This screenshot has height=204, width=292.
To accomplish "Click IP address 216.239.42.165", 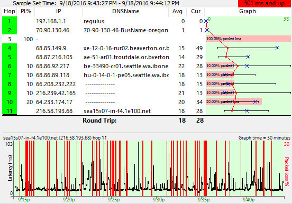I will [x=56, y=93].
